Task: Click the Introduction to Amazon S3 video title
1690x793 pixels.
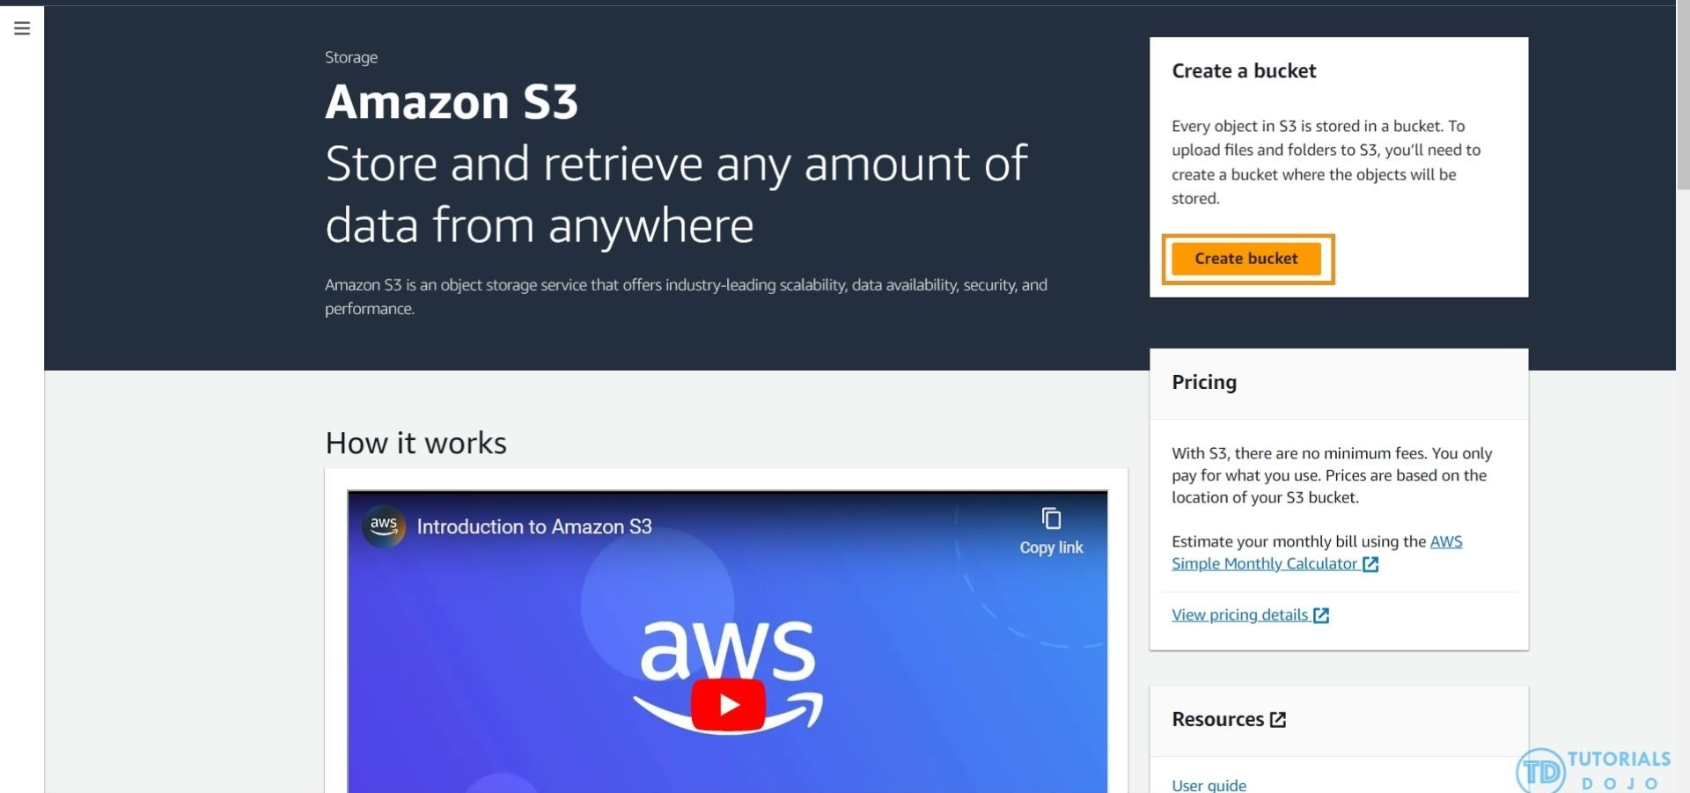Action: point(534,526)
